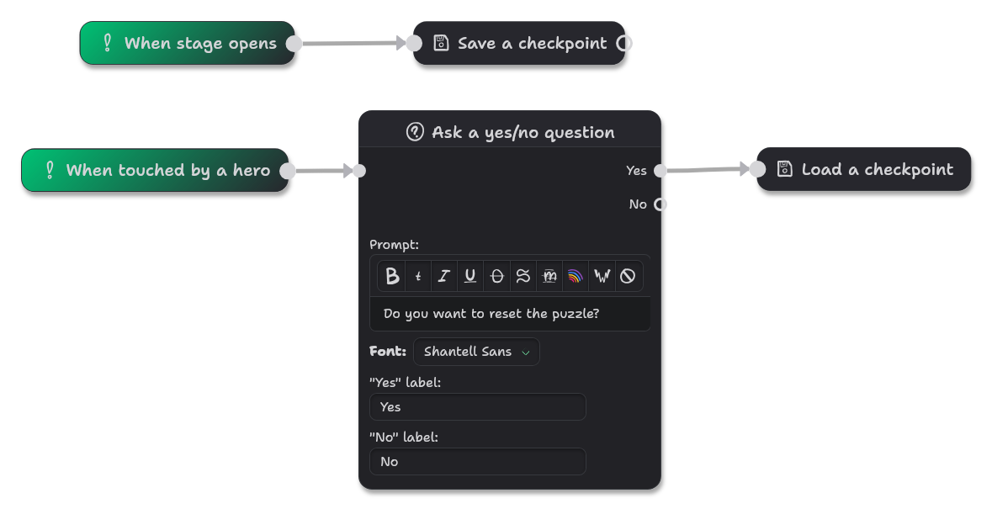Screen dimensions: 992x509
Task: Italicize the prompt text
Action: click(x=443, y=275)
